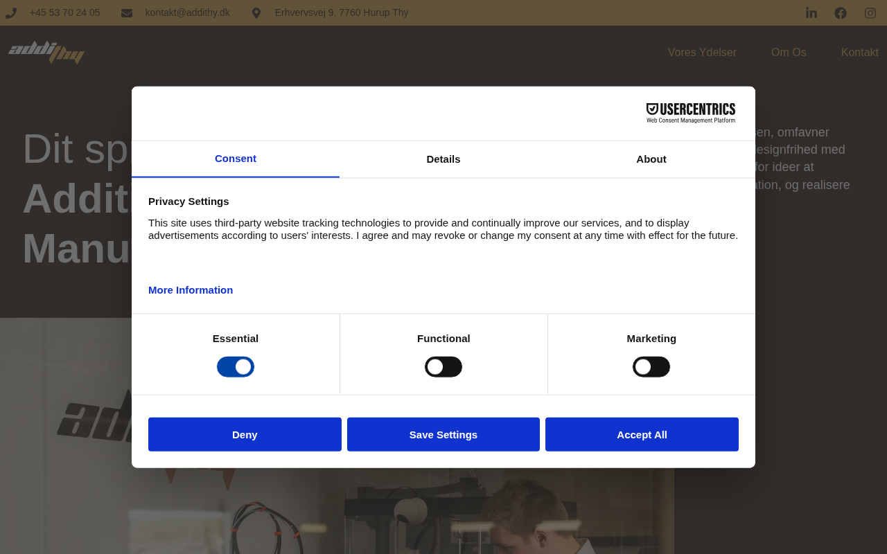Open the LinkedIn social icon
This screenshot has height=554, width=887.
(x=811, y=12)
